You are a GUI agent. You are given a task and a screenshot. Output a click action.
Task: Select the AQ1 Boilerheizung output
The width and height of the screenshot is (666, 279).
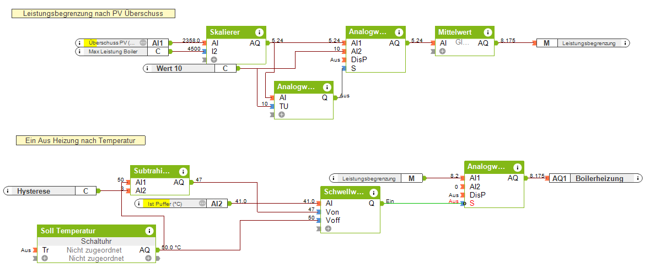point(596,178)
